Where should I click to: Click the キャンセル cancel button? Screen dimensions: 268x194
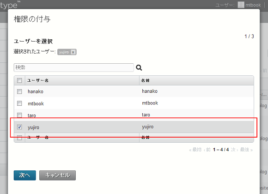coord(57,175)
